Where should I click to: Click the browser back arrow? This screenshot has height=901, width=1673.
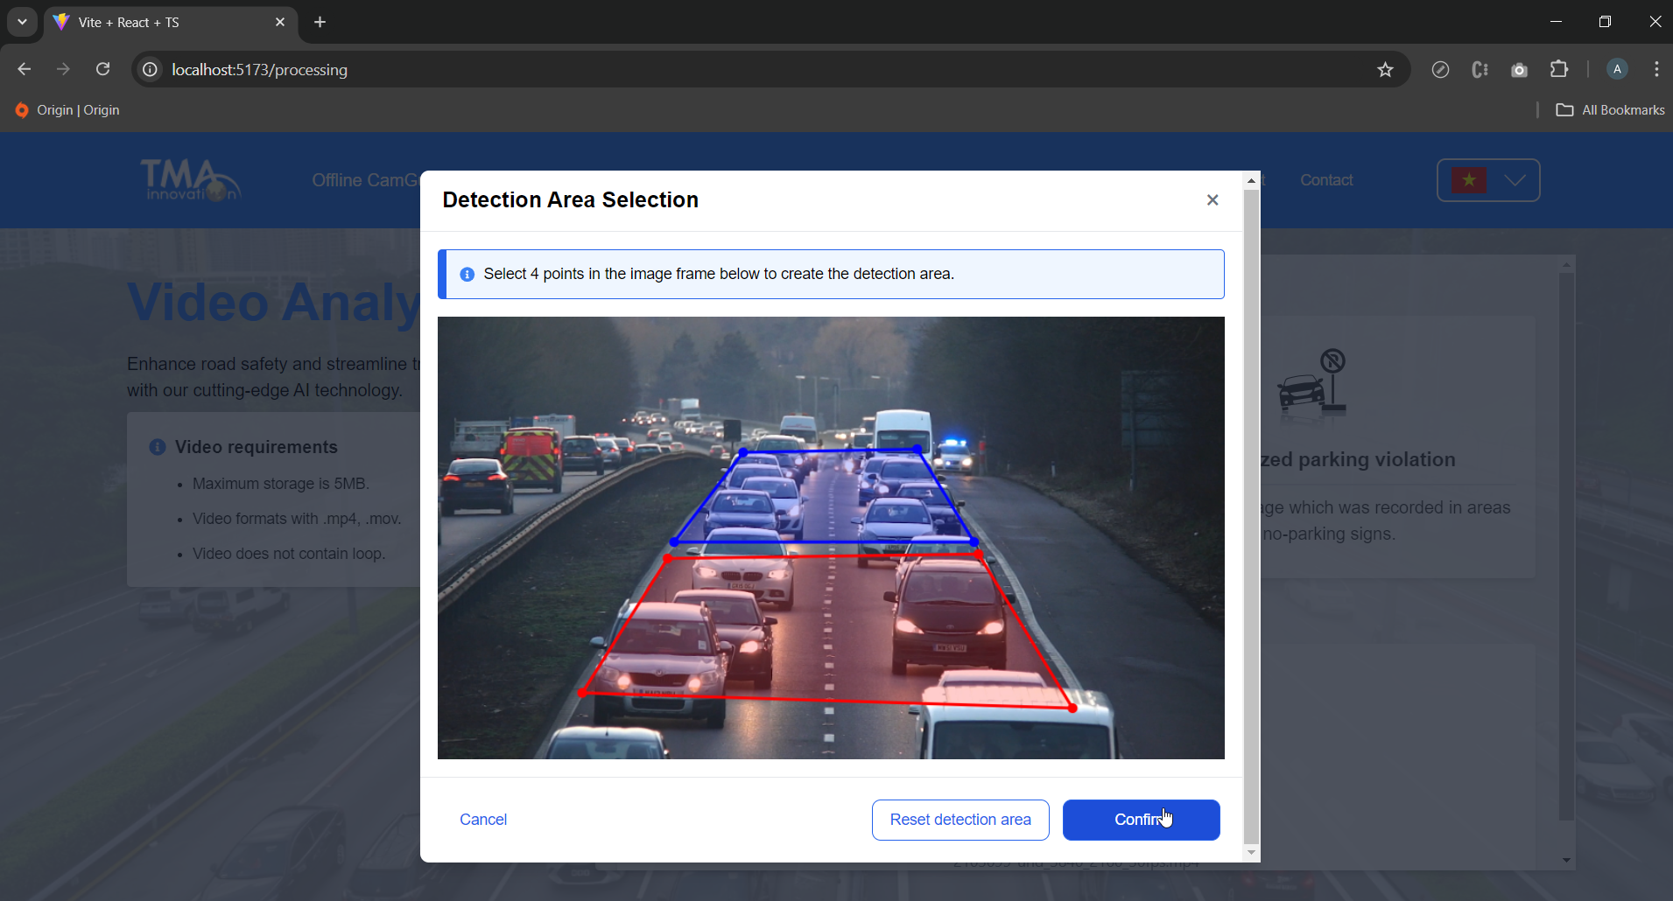(25, 69)
